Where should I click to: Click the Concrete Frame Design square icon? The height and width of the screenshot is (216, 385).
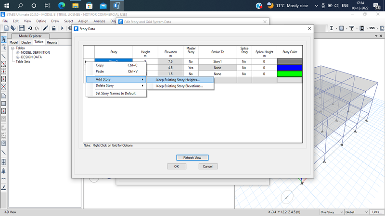[x=341, y=28]
